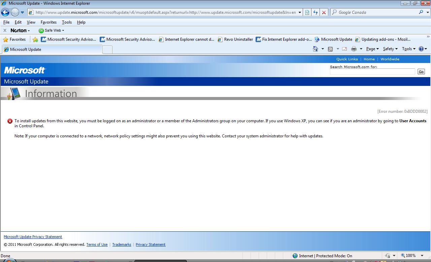The width and height of the screenshot is (431, 262).
Task: Open the Page command bar menu
Action: (x=372, y=49)
